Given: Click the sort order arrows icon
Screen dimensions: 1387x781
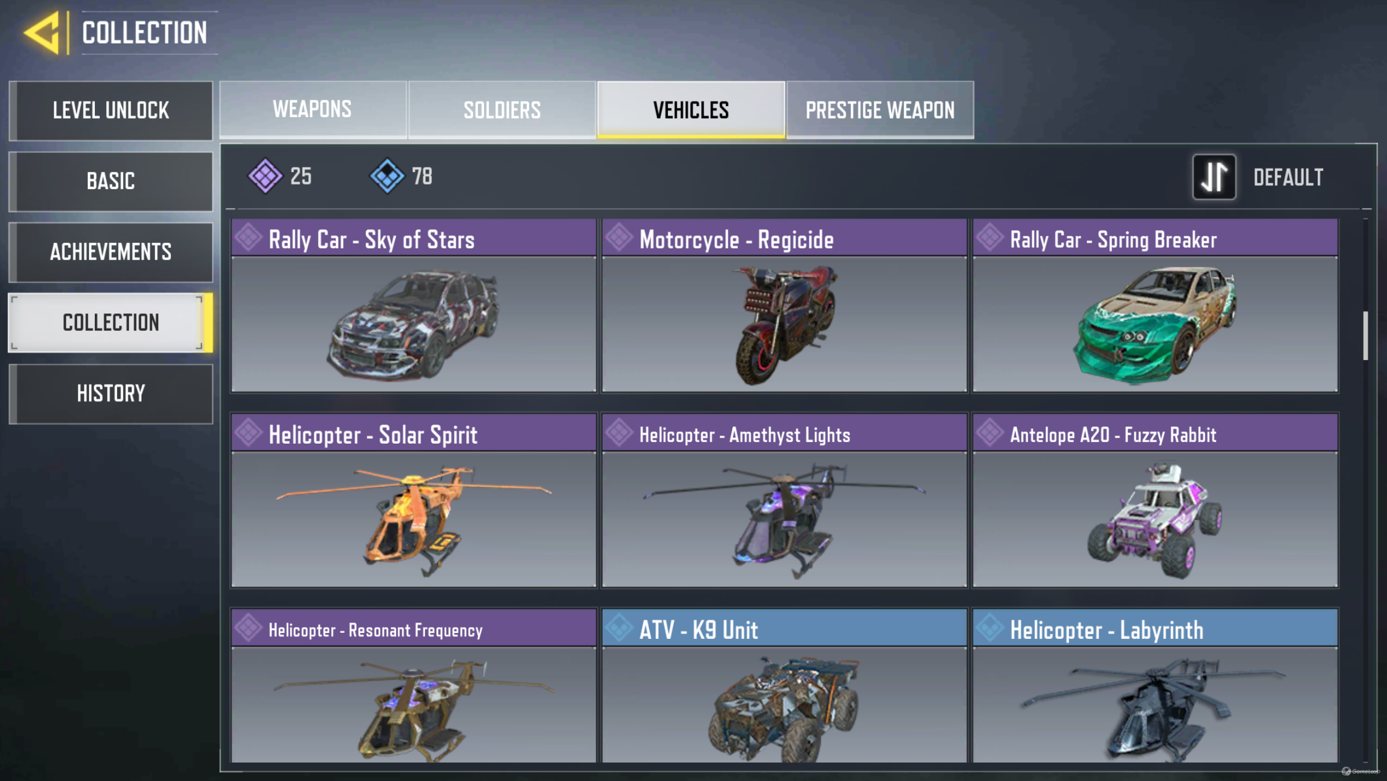Looking at the screenshot, I should (x=1214, y=177).
